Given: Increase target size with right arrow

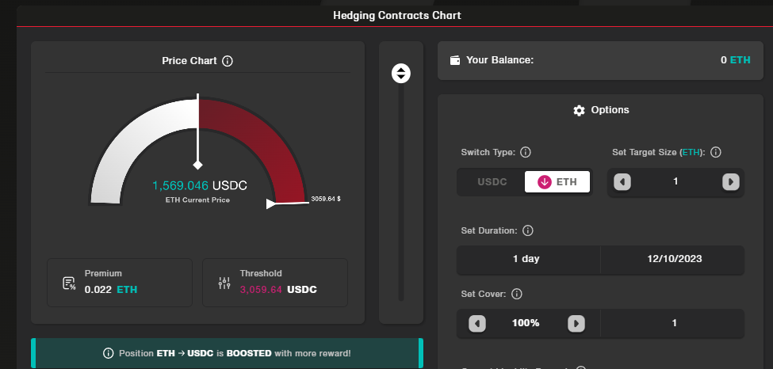Looking at the screenshot, I should click(x=731, y=182).
